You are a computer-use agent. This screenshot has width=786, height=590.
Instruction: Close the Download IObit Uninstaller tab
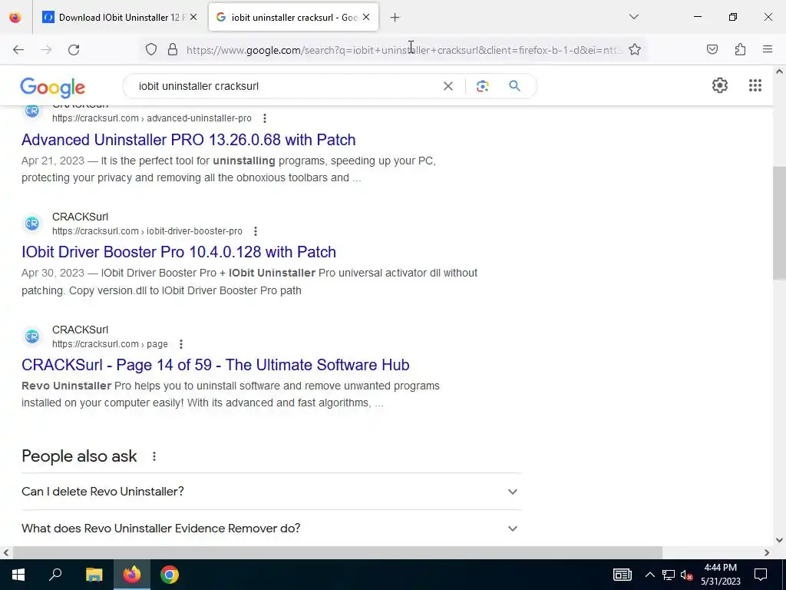tap(193, 18)
